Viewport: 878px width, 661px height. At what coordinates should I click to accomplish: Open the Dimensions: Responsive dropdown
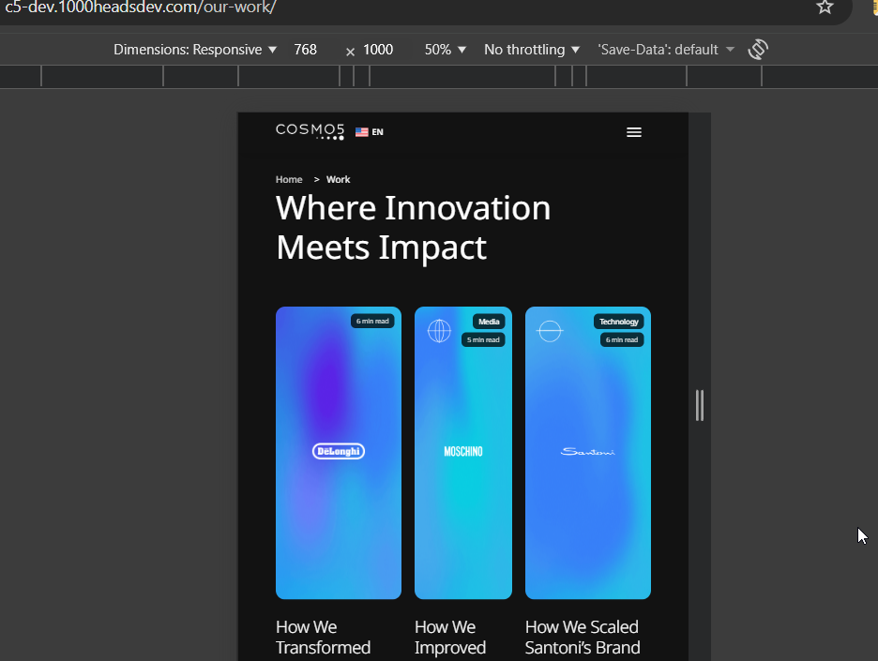pyautogui.click(x=195, y=50)
